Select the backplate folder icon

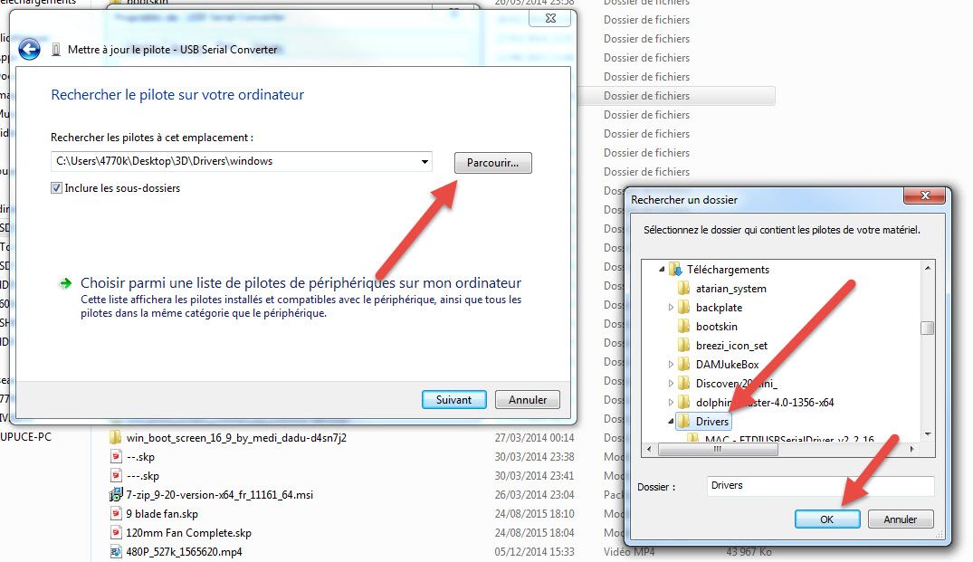pos(684,307)
